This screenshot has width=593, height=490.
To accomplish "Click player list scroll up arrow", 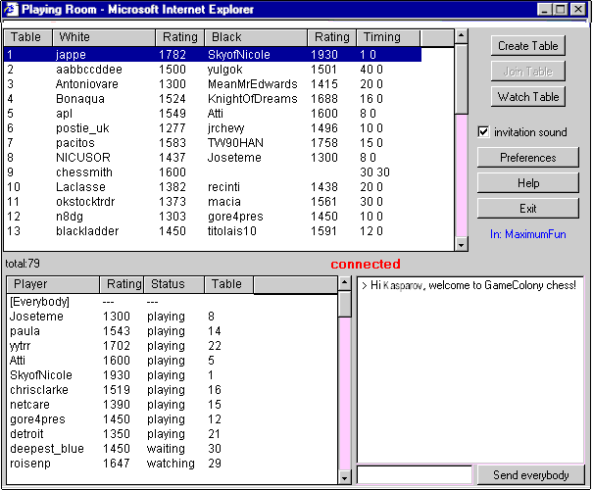I will (345, 283).
